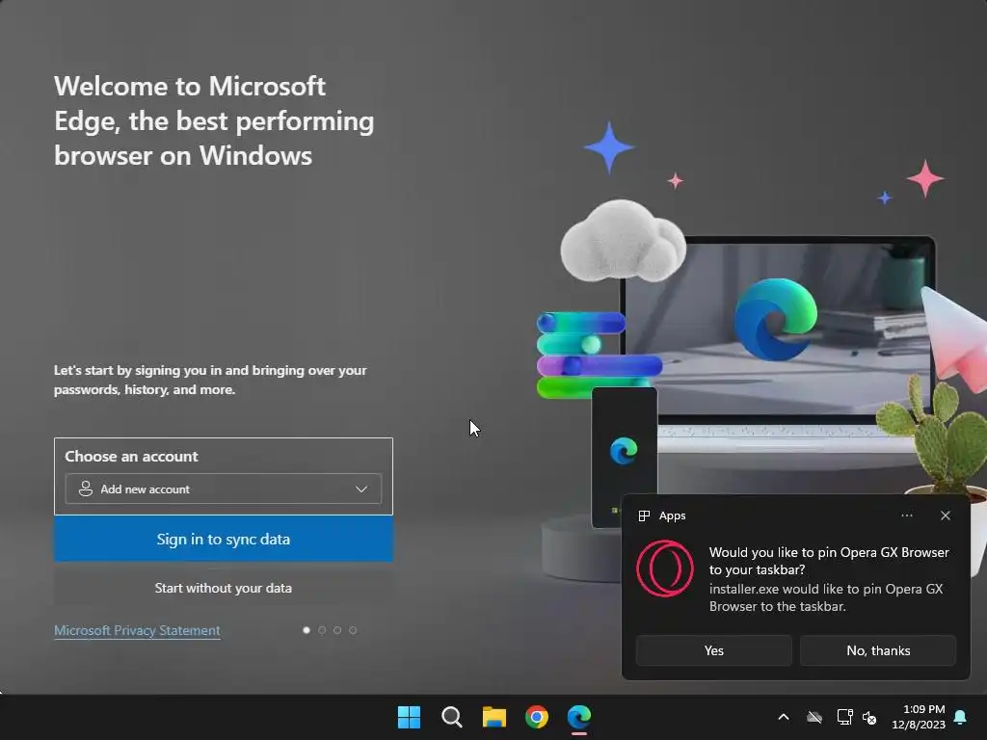This screenshot has width=987, height=740.
Task: Decline pinning with No, thanks
Action: pos(878,650)
